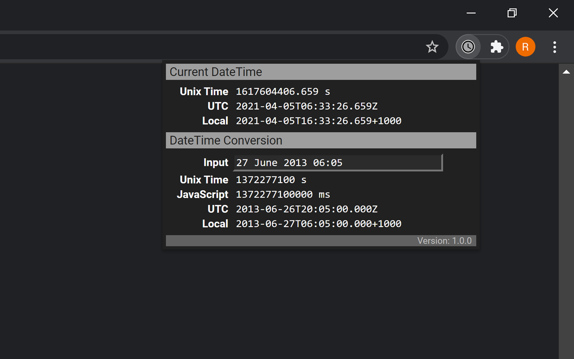Click the bold Input label
The image size is (574, 359).
click(x=216, y=162)
